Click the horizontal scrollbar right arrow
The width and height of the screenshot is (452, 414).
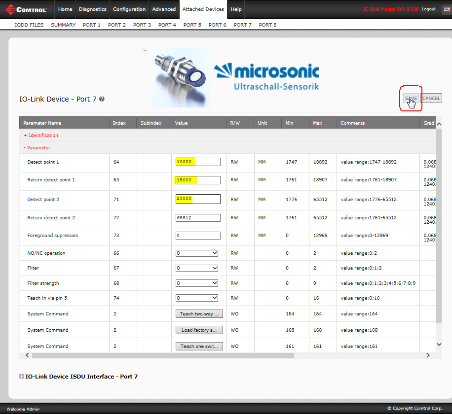point(428,355)
